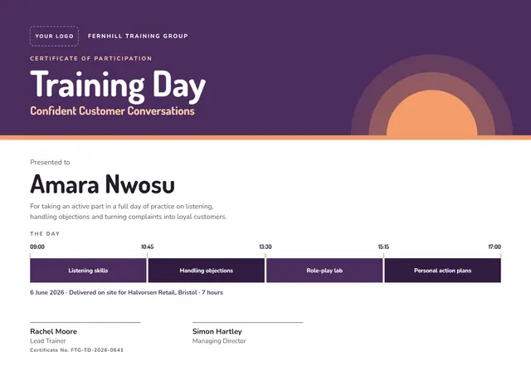
Task: Click the 15:15 time marker
Action: coord(383,247)
